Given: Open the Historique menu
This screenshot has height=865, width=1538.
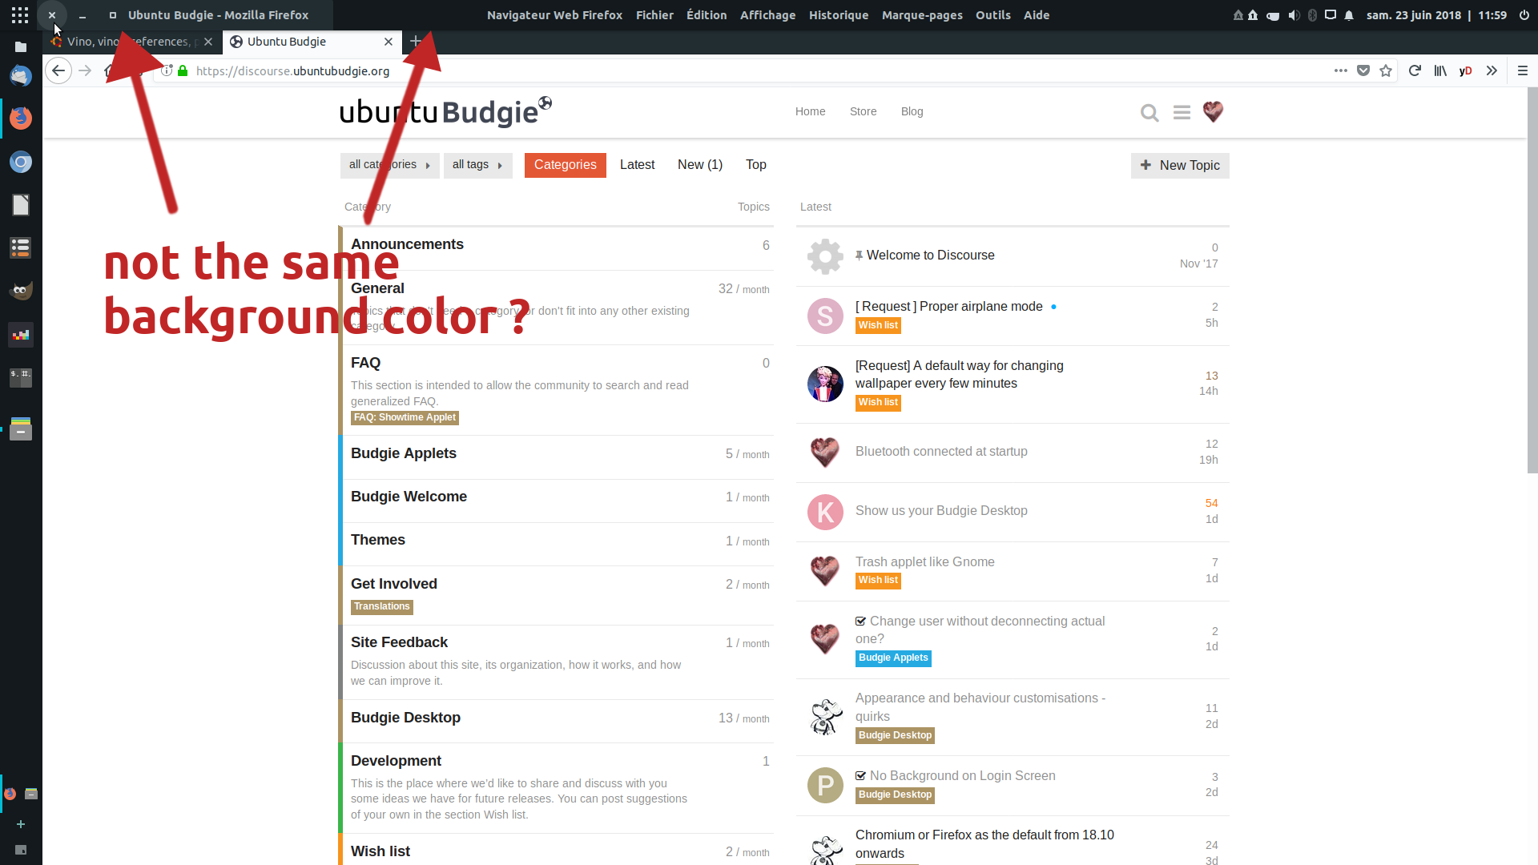Looking at the screenshot, I should (838, 15).
